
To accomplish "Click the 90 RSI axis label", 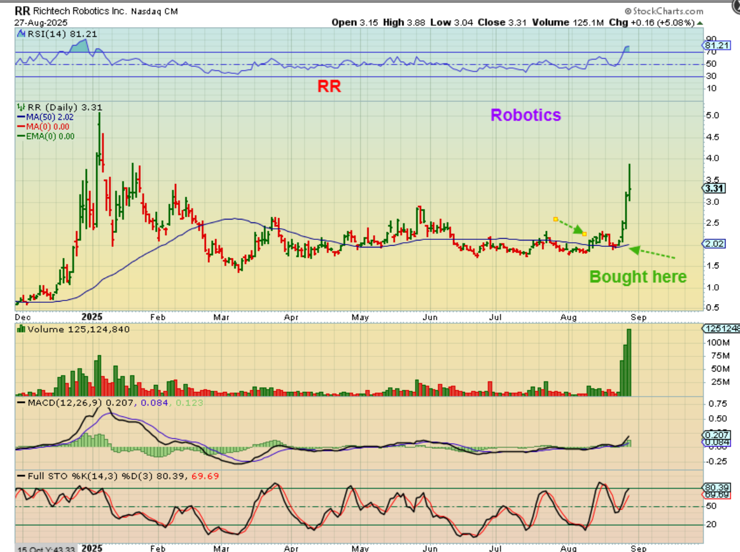I will [x=711, y=39].
